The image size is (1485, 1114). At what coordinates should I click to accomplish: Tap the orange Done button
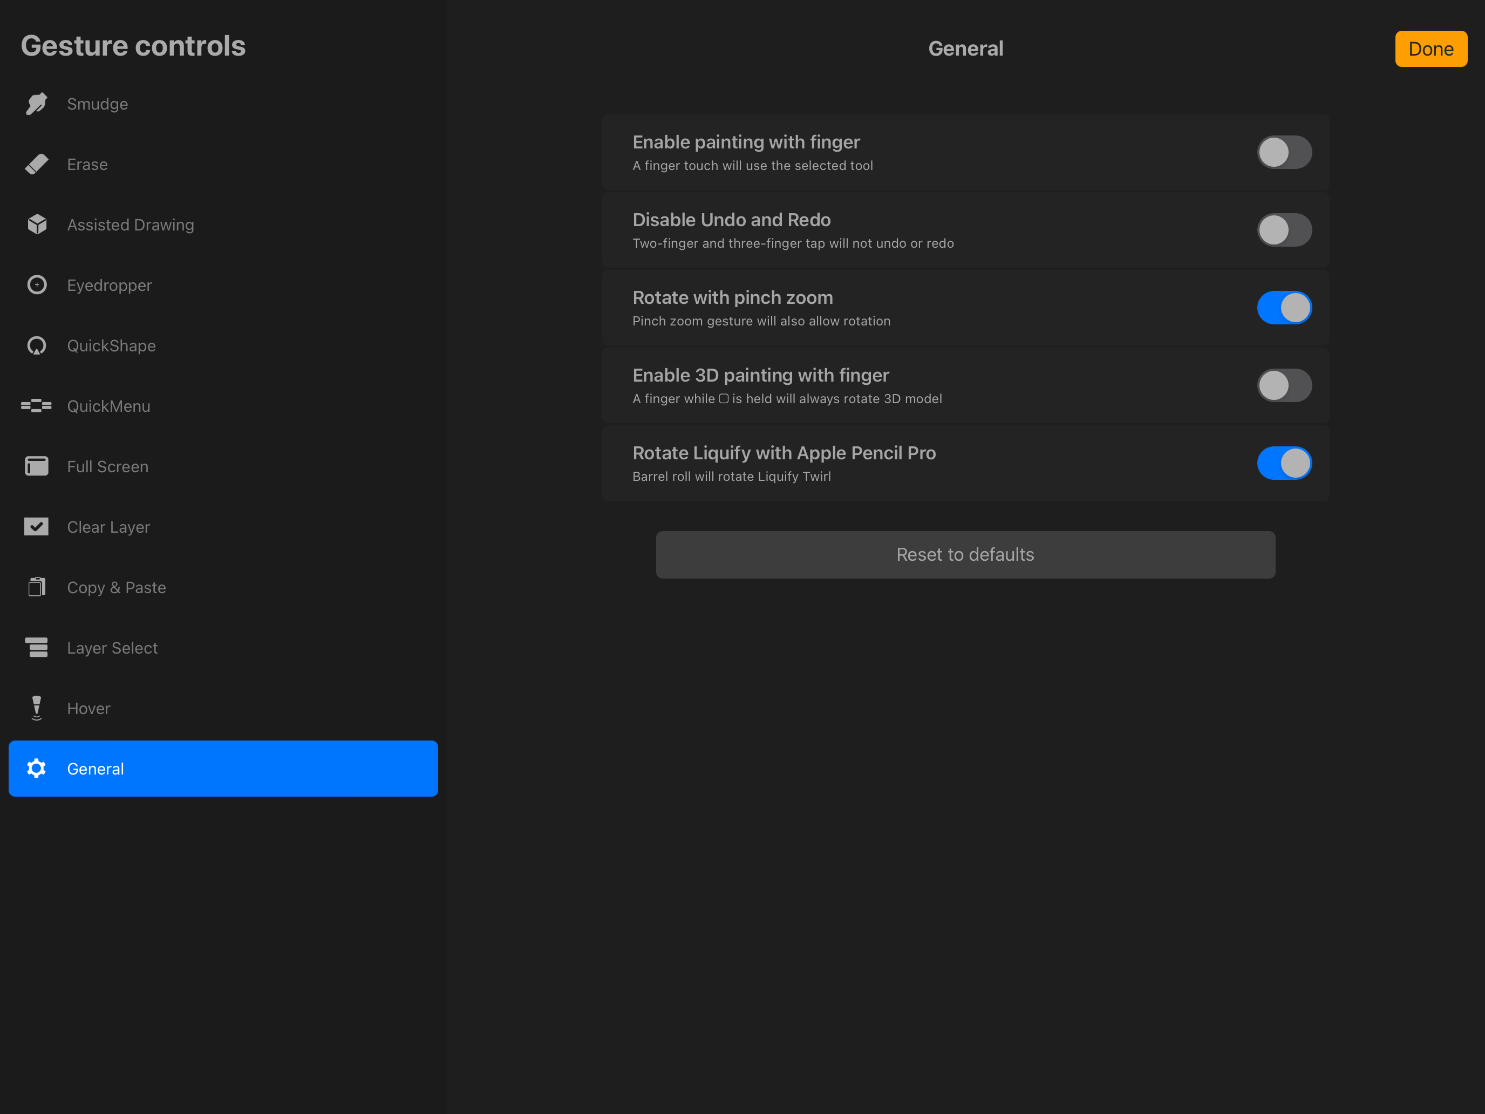pos(1430,49)
